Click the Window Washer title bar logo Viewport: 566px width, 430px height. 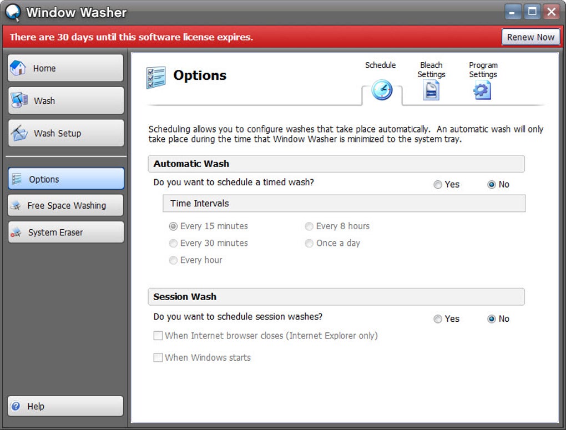[13, 12]
